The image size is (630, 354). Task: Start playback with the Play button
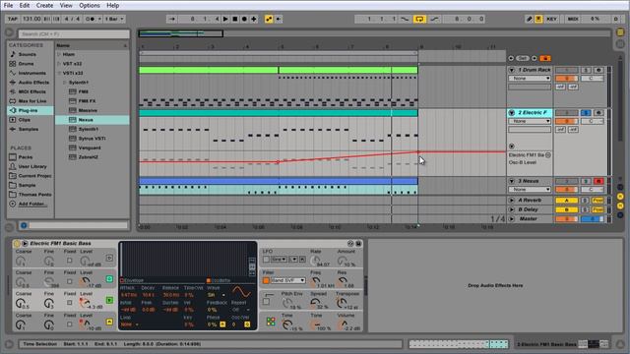225,19
